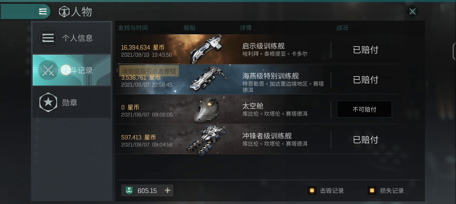Click the 勋章 star badge icon
Image resolution: width=456 pixels, height=204 pixels.
click(48, 102)
